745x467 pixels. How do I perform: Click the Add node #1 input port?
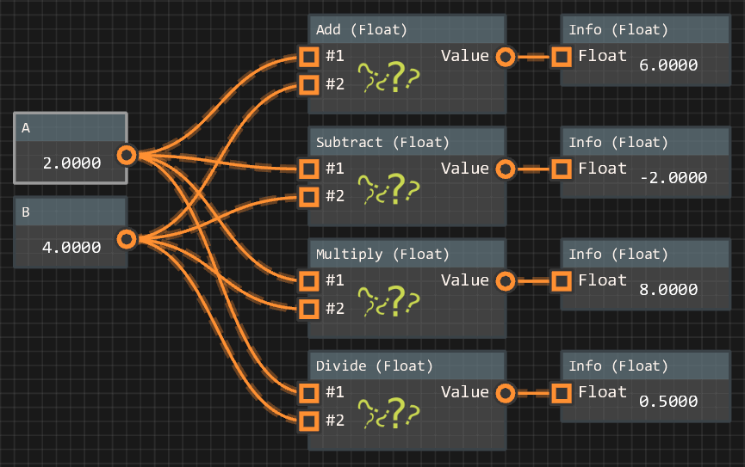coord(309,57)
